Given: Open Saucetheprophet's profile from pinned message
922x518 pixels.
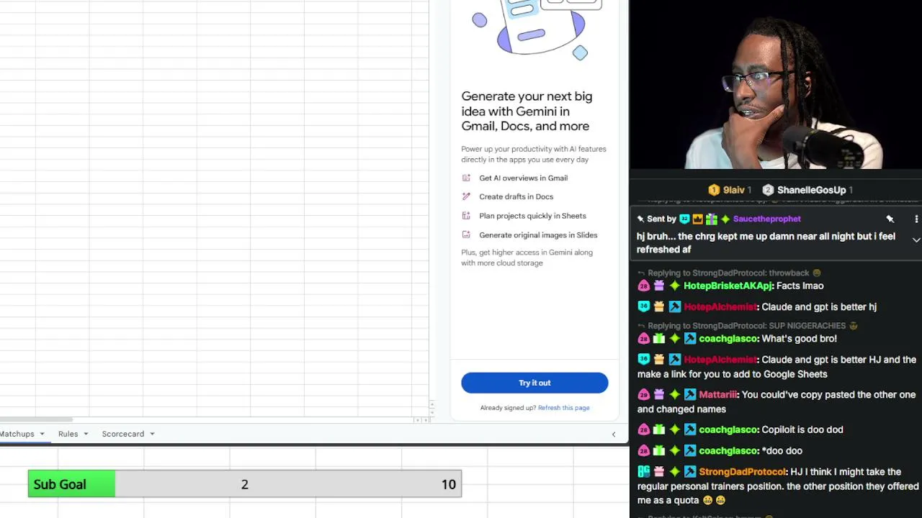Looking at the screenshot, I should (766, 219).
